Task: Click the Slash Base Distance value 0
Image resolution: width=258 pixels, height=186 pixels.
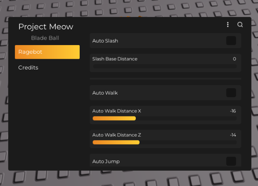Action: (x=234, y=59)
